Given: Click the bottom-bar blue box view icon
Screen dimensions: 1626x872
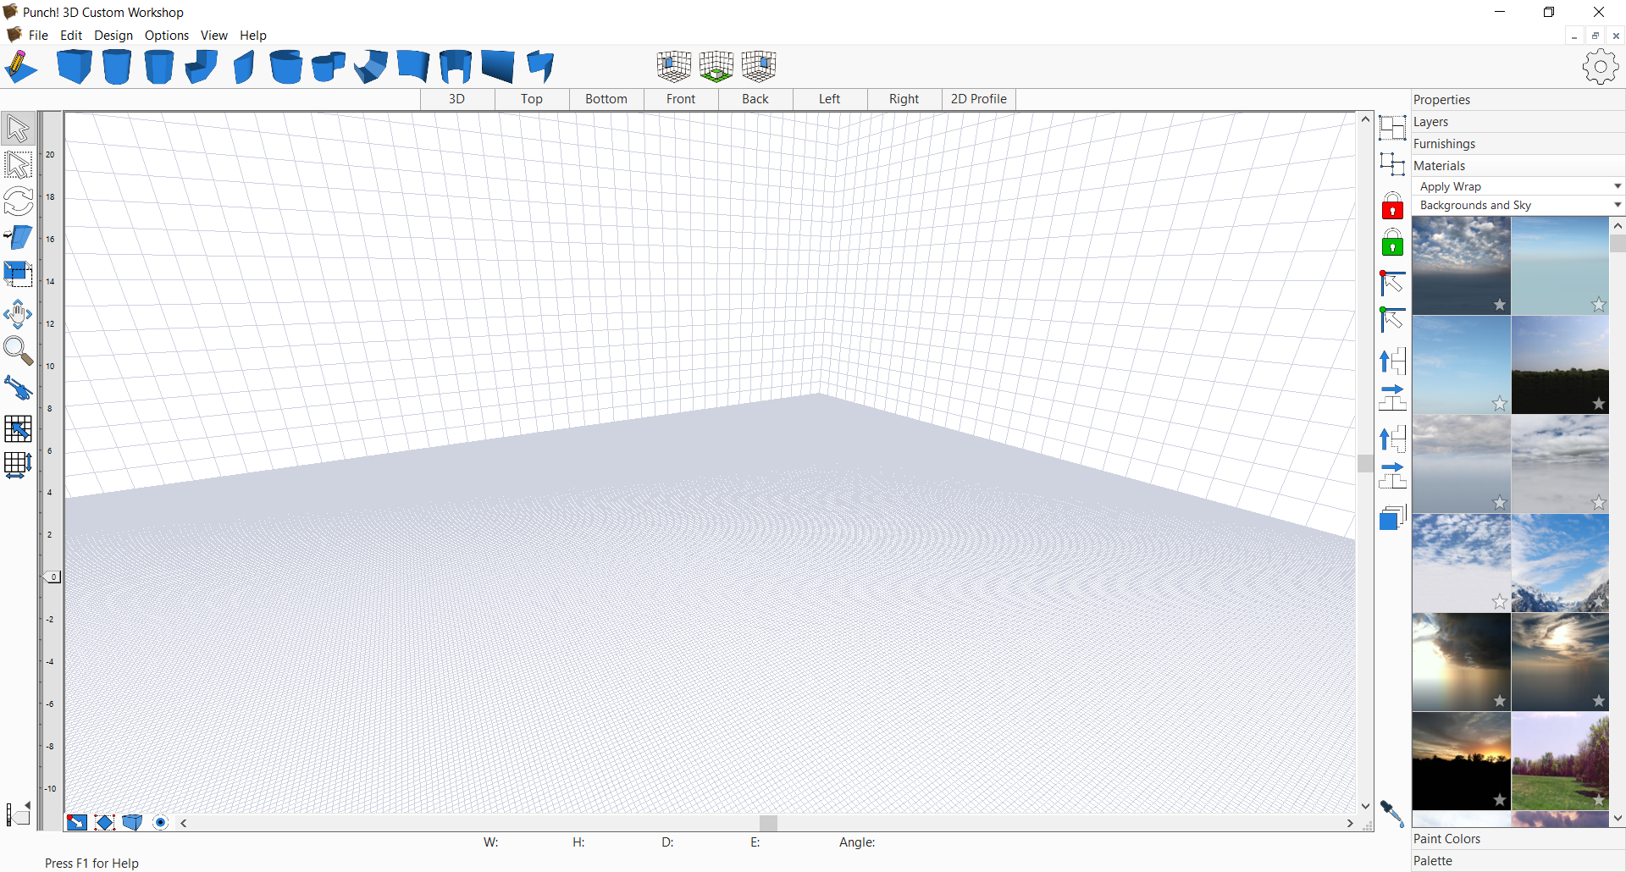Looking at the screenshot, I should [132, 823].
